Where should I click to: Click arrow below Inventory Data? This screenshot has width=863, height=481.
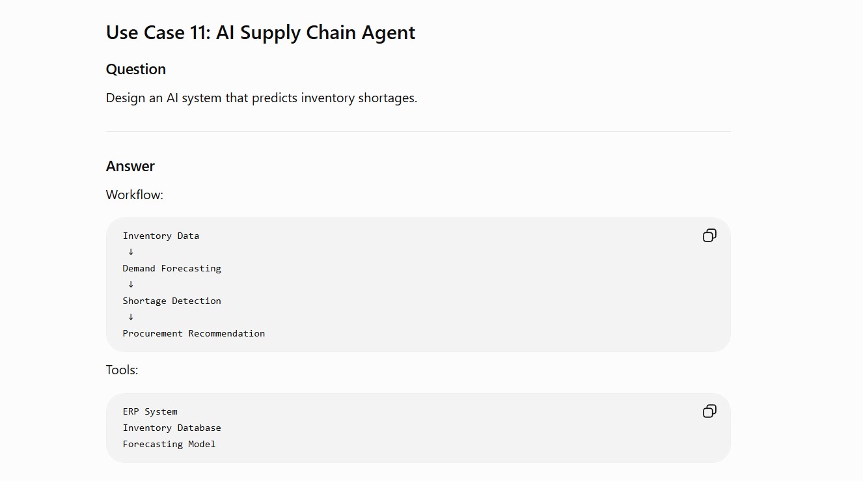coord(131,252)
